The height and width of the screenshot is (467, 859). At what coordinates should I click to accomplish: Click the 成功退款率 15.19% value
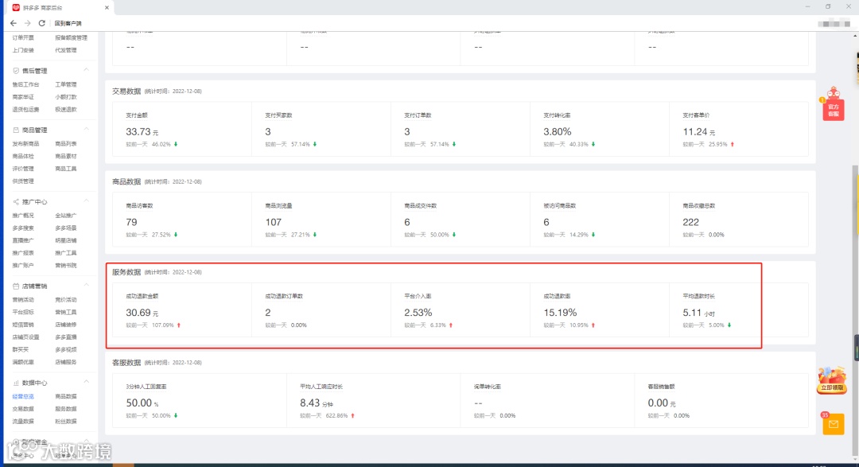[x=560, y=313]
